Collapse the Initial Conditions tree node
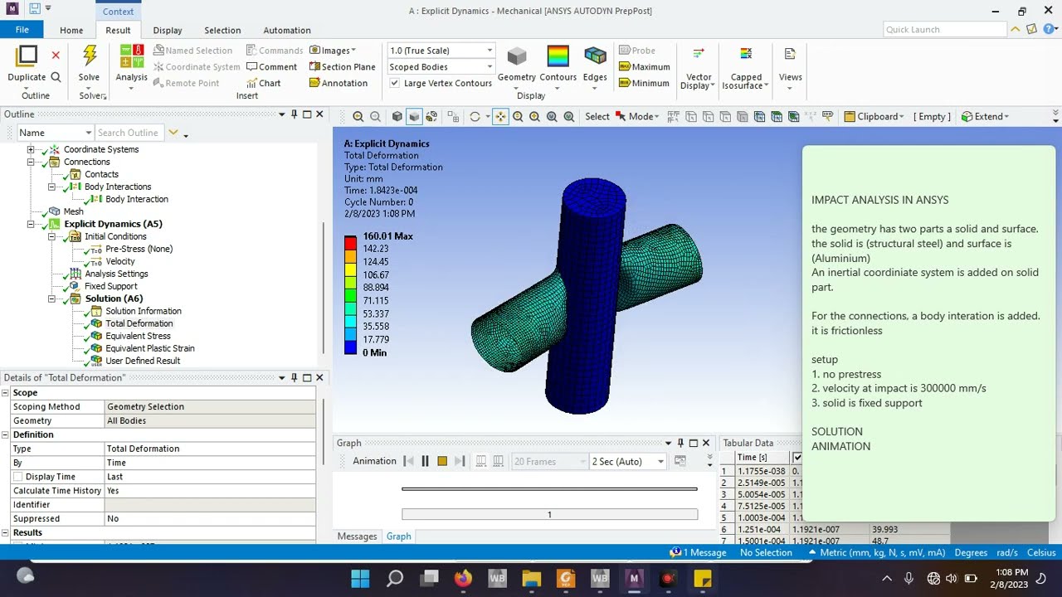 pyautogui.click(x=51, y=236)
